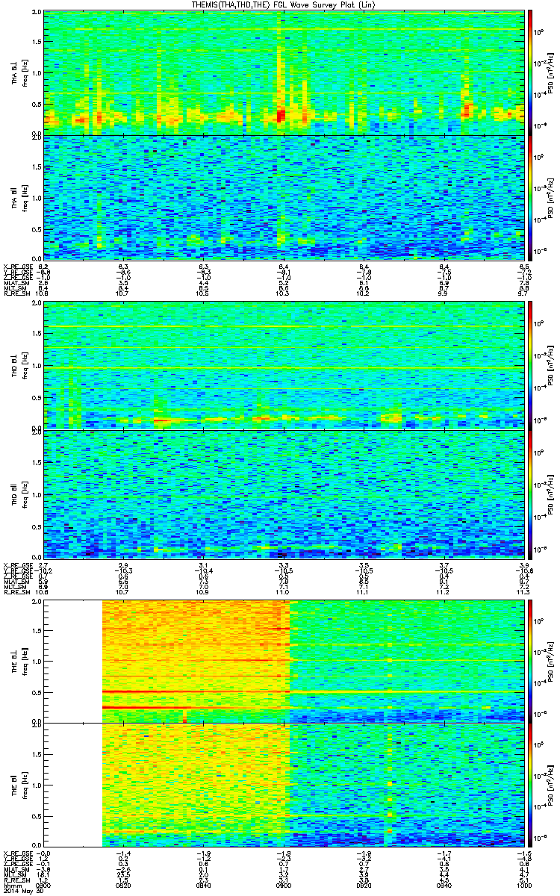Click the '0920' time tick label

coord(364,885)
